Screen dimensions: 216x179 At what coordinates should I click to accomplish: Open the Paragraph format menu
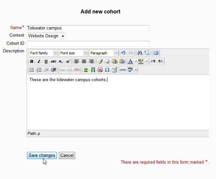pos(104,53)
